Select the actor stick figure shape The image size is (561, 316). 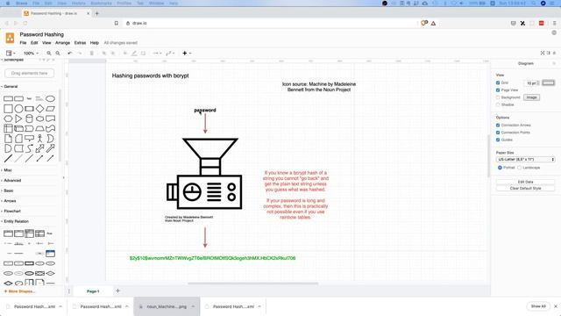[39, 139]
